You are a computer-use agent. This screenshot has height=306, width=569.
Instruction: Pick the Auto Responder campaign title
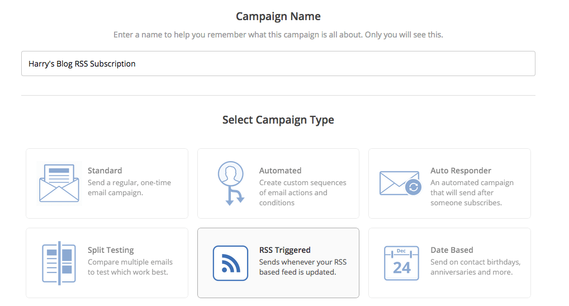(461, 171)
